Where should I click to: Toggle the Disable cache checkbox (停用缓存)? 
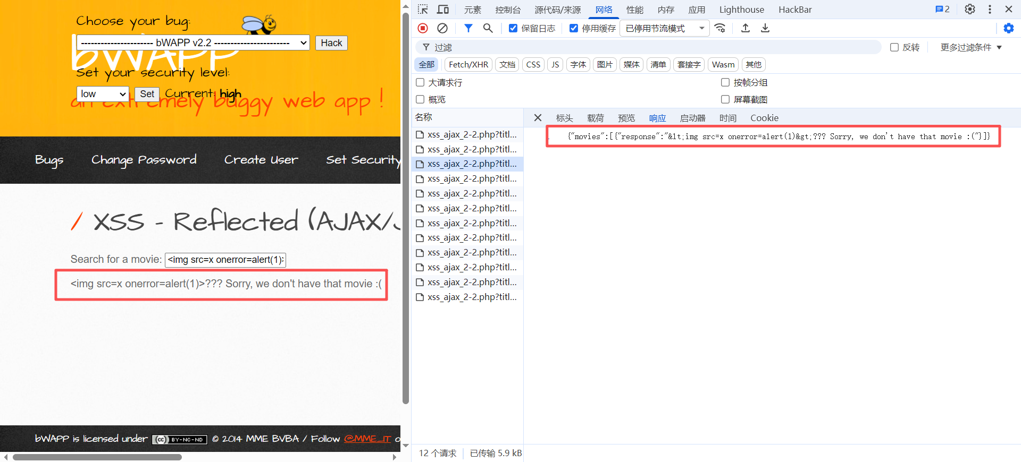tap(574, 28)
